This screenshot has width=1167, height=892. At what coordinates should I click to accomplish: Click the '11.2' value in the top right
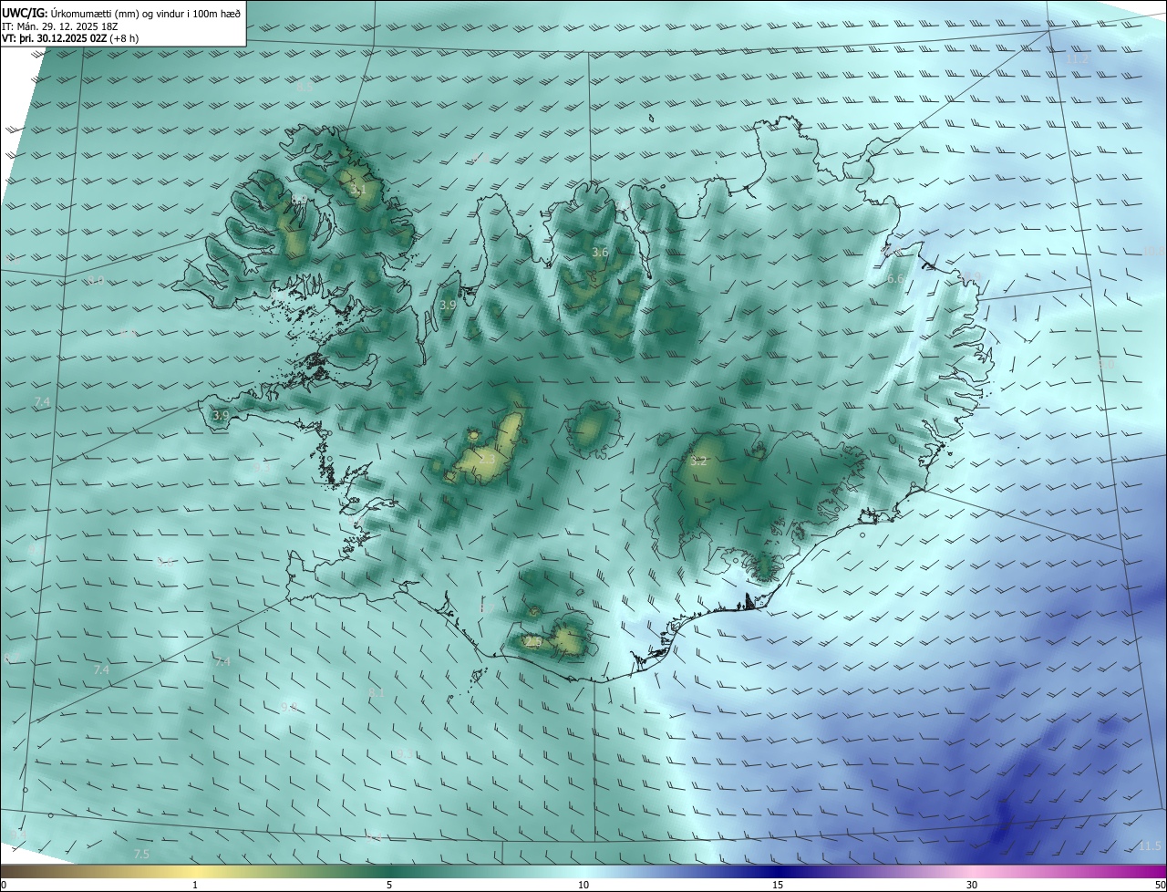tap(1077, 59)
